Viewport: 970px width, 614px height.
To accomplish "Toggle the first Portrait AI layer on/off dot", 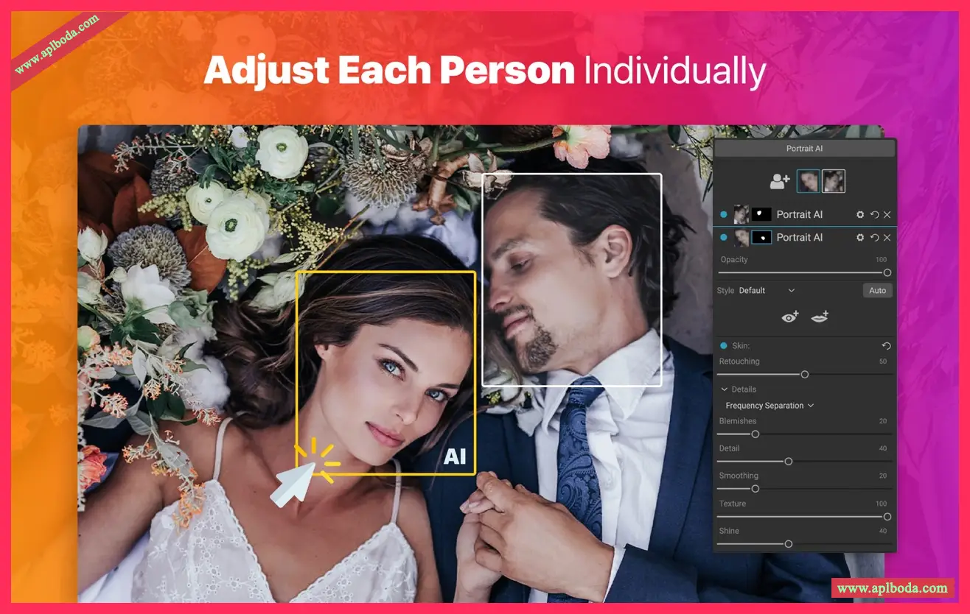I will click(723, 215).
